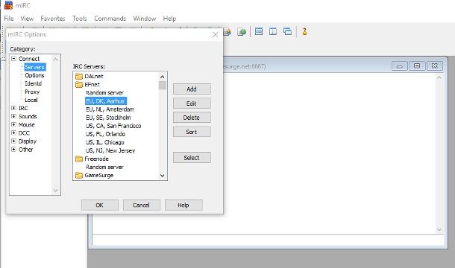Maximize the status child window
The image size is (455, 268).
click(417, 66)
